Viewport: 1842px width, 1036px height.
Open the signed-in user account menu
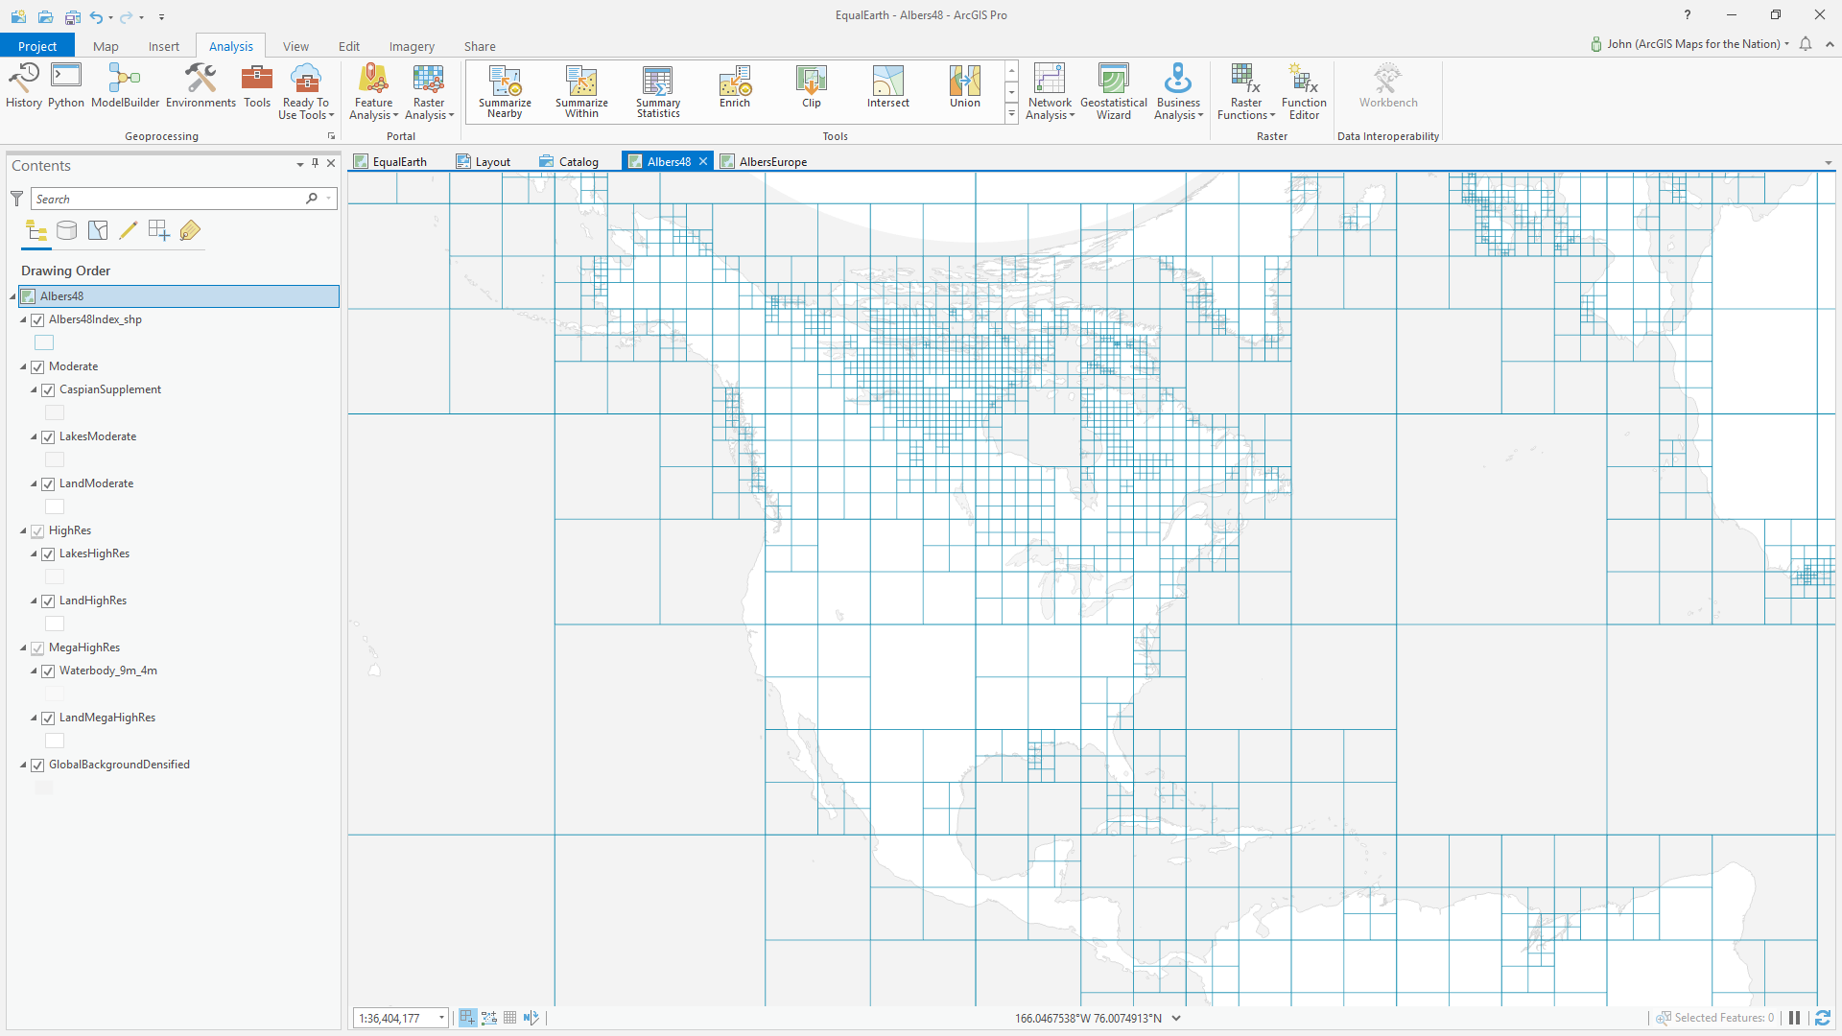pyautogui.click(x=1689, y=44)
